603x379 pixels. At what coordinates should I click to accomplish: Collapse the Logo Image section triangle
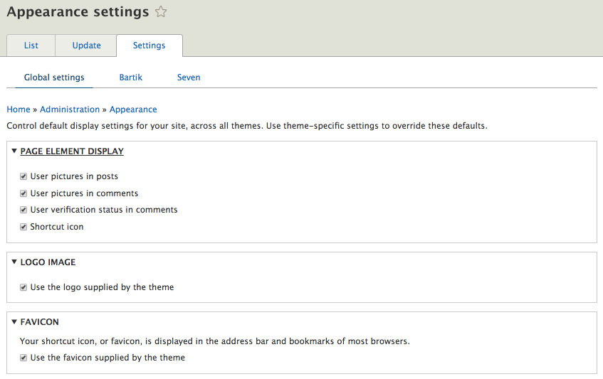click(x=14, y=262)
